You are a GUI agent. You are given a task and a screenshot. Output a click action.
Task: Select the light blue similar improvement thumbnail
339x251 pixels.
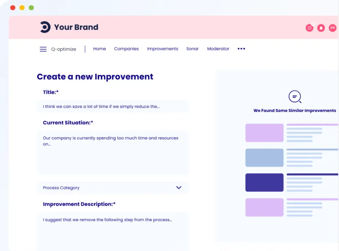pyautogui.click(x=264, y=158)
